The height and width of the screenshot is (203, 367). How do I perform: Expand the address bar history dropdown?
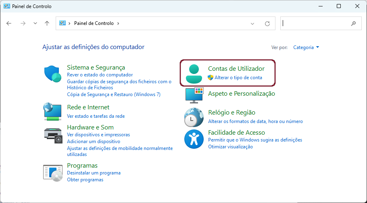(252, 24)
